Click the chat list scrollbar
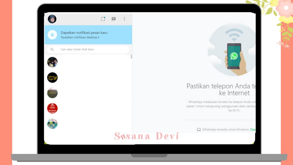 (131, 57)
